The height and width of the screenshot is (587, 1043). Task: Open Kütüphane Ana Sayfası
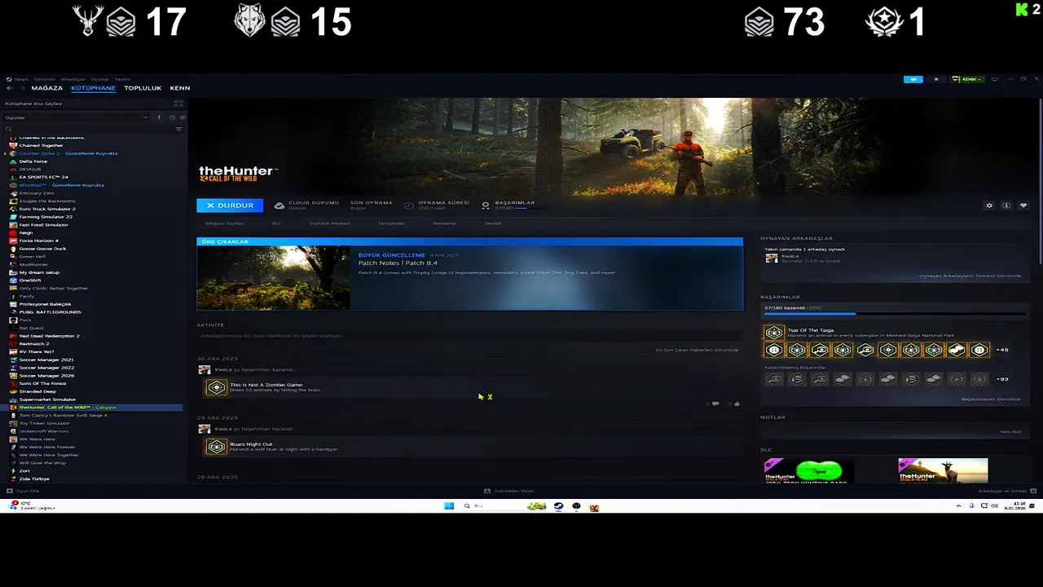[33, 104]
